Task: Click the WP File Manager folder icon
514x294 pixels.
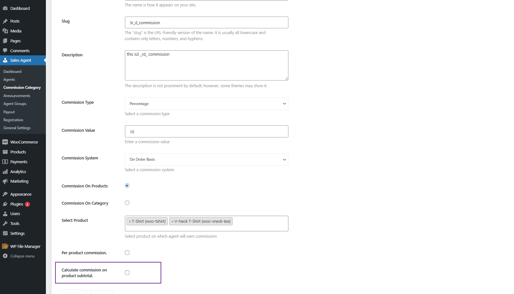Action: pos(5,246)
